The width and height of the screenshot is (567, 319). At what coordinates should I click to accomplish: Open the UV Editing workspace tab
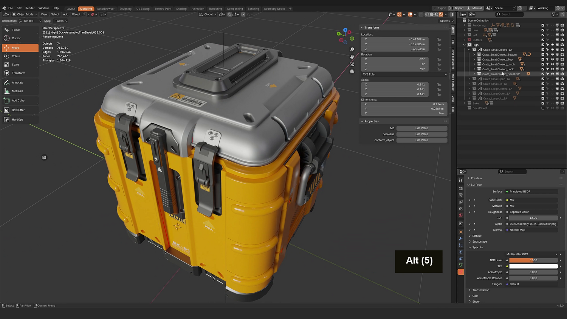(143, 9)
